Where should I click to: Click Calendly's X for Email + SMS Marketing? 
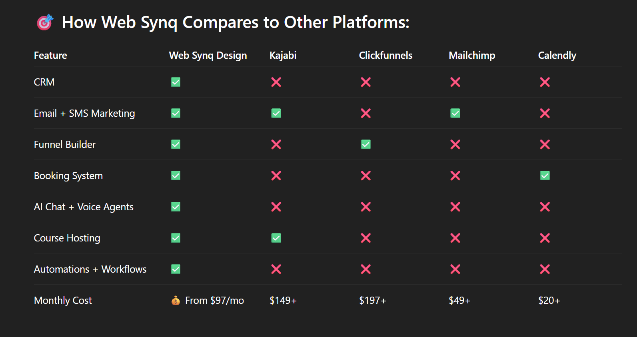click(545, 113)
